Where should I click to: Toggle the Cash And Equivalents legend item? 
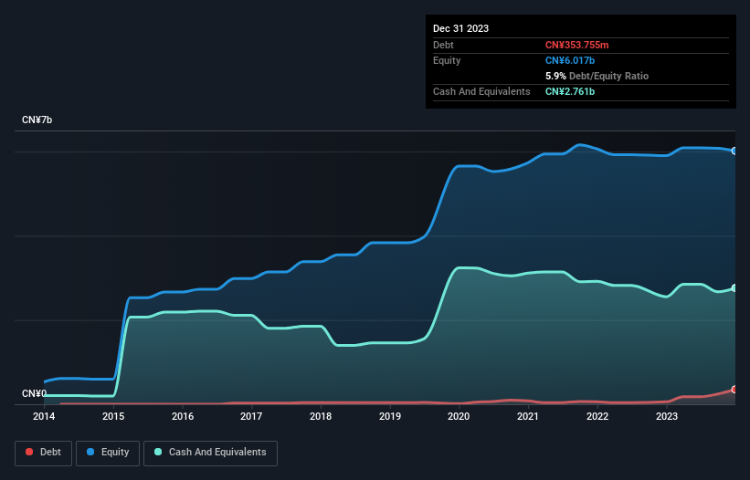tap(210, 453)
